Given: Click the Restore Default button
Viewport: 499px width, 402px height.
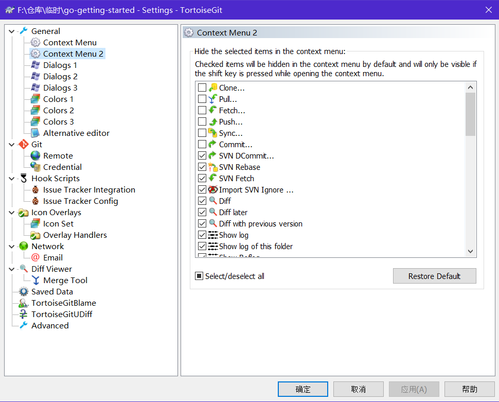Looking at the screenshot, I should pos(434,276).
